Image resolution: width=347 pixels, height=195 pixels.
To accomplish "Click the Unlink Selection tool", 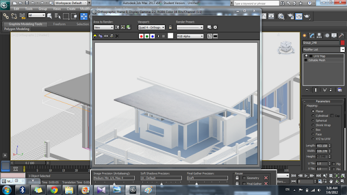I will point(14,16).
